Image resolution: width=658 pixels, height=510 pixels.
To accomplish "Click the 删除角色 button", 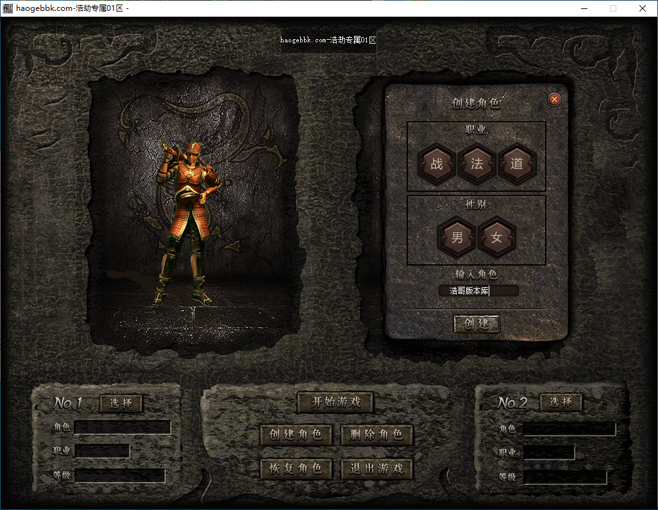I will 377,434.
